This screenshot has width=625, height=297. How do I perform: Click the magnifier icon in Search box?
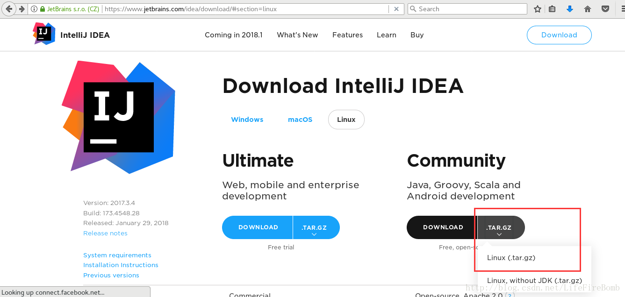click(413, 9)
